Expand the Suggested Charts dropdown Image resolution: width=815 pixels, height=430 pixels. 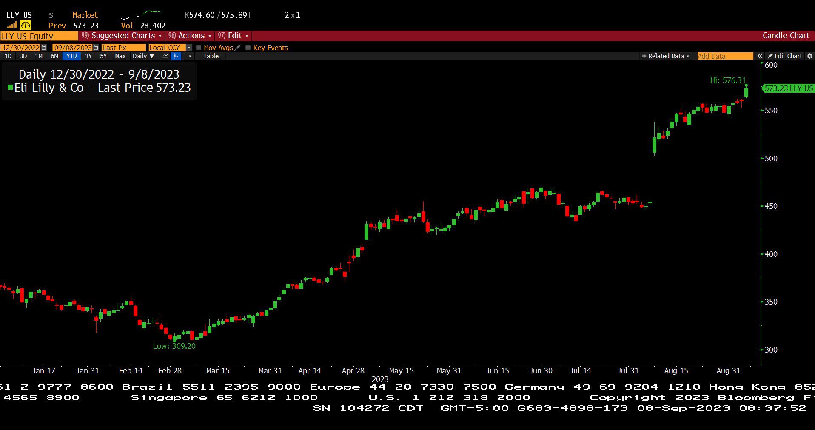coord(122,36)
